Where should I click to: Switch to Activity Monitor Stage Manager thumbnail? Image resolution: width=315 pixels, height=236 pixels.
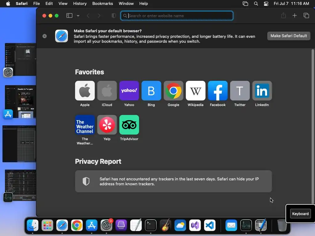coord(20,185)
